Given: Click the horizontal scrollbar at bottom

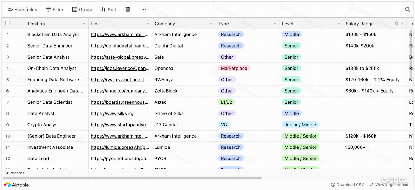Looking at the screenshot, I should 132,178.
